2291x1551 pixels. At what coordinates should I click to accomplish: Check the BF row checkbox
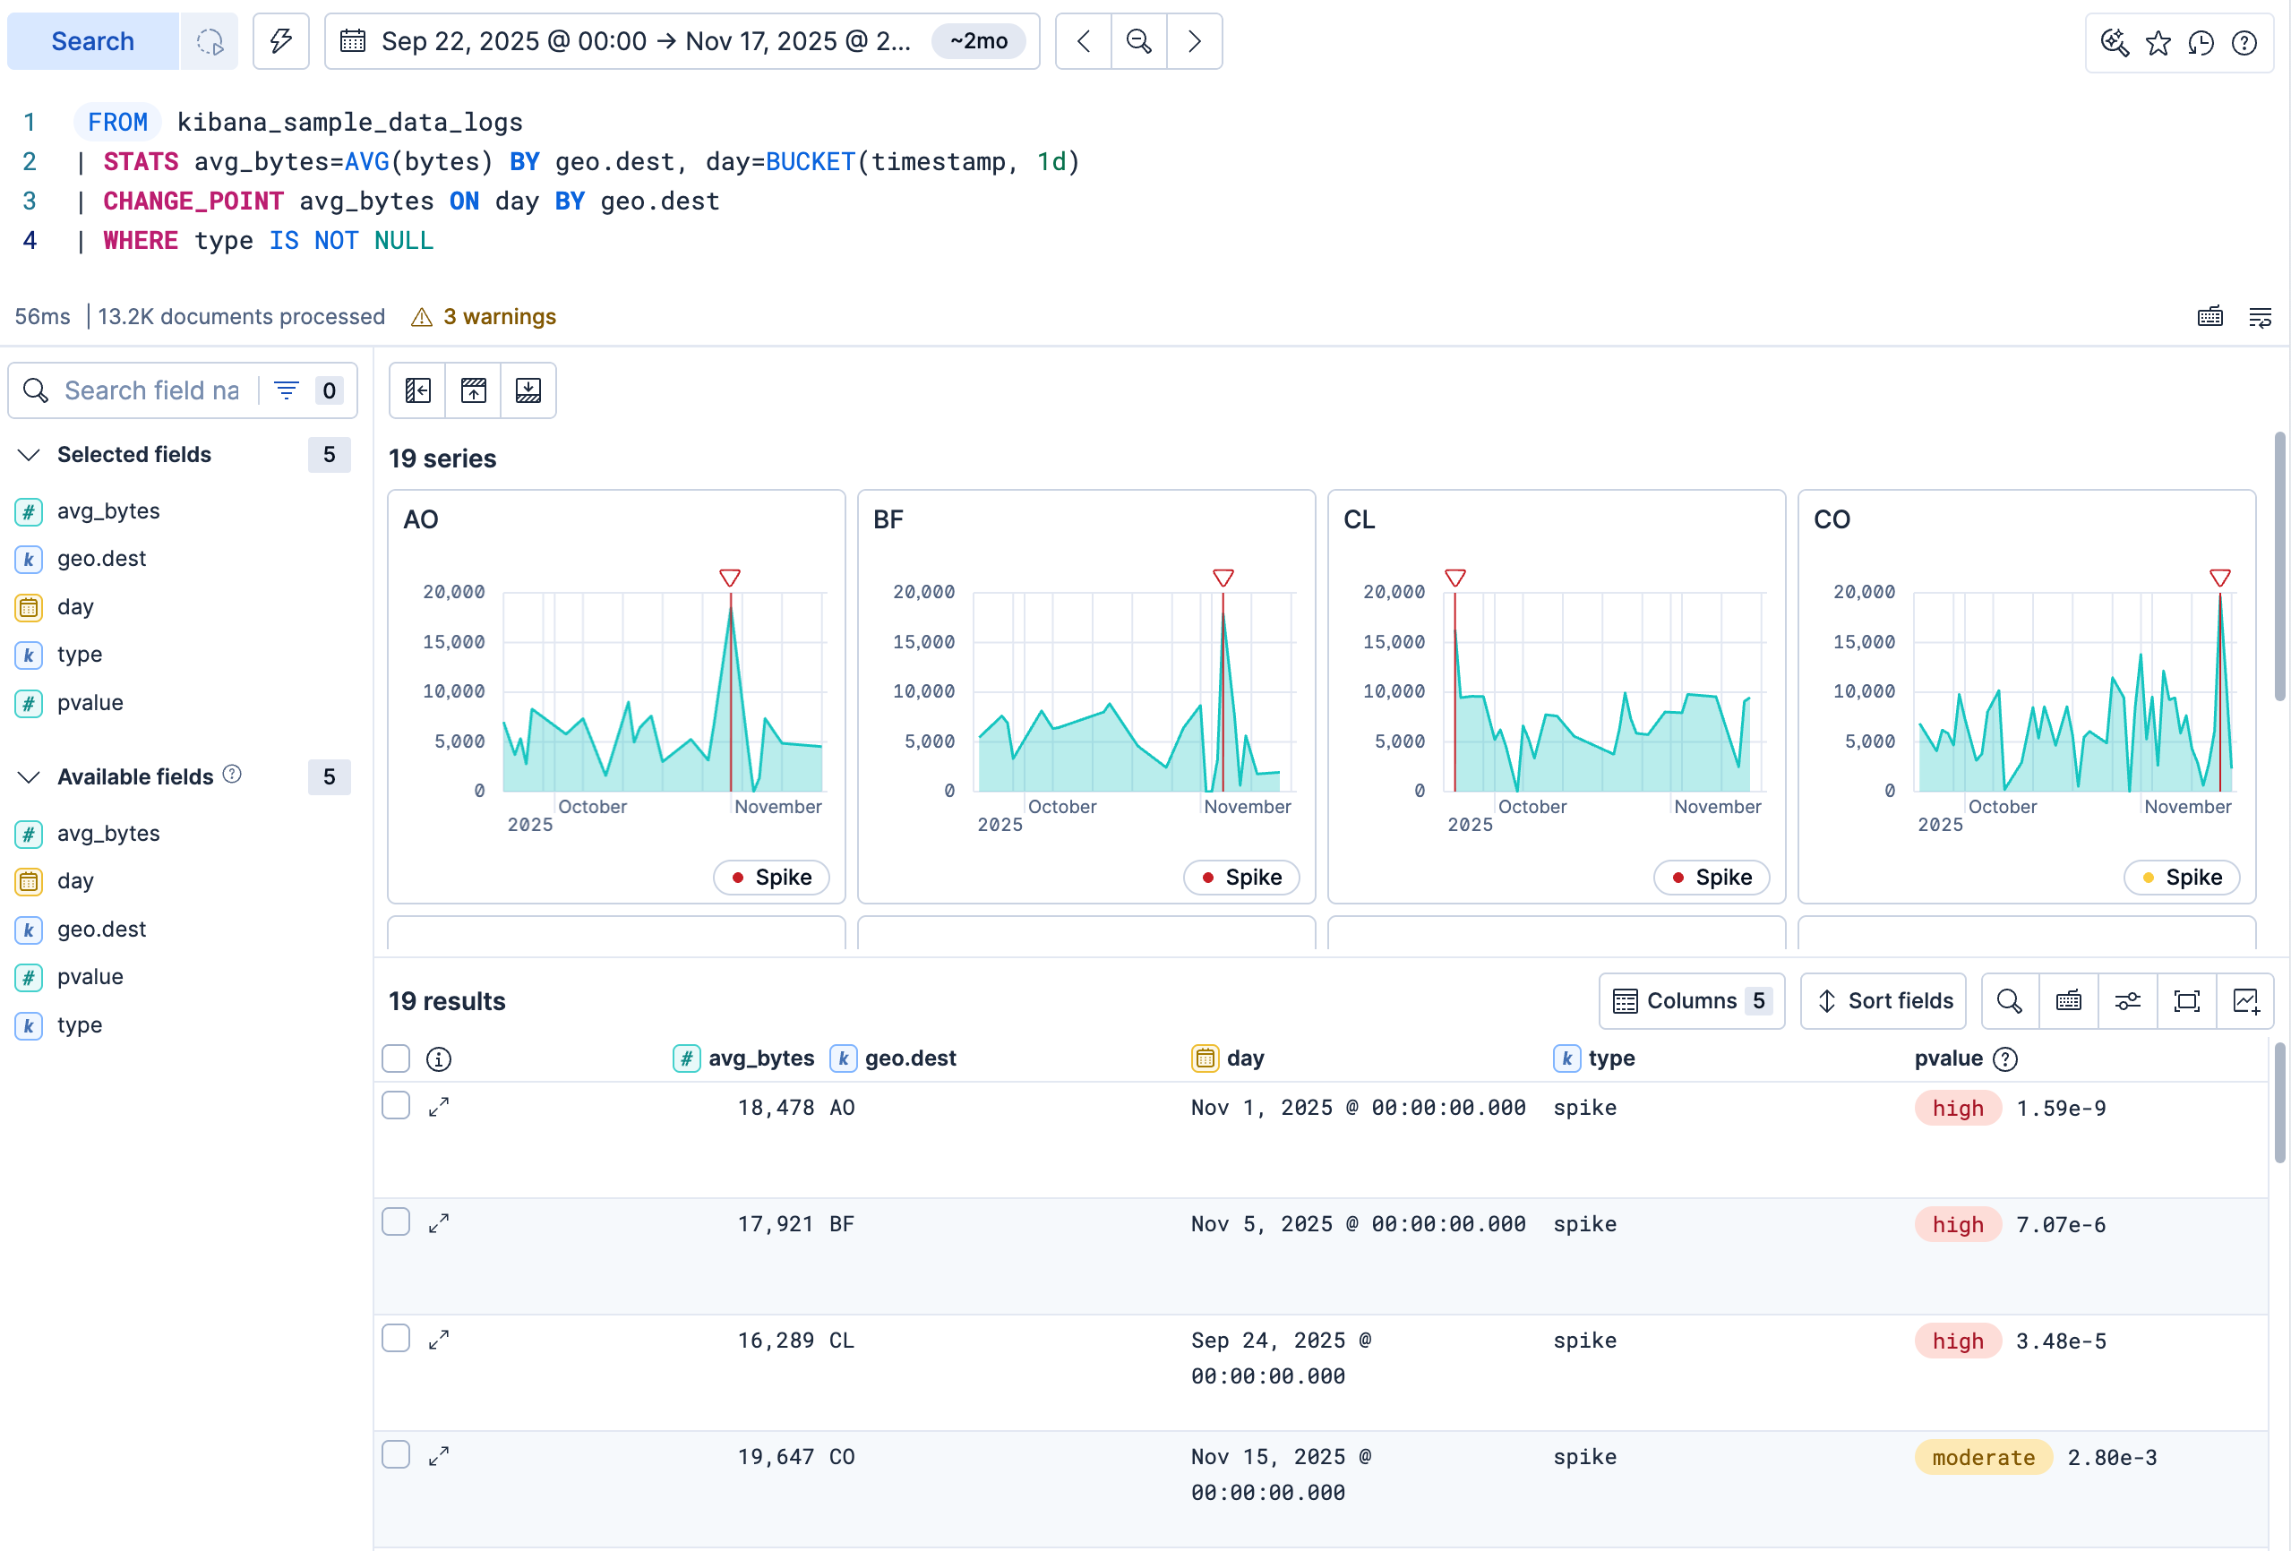(395, 1221)
